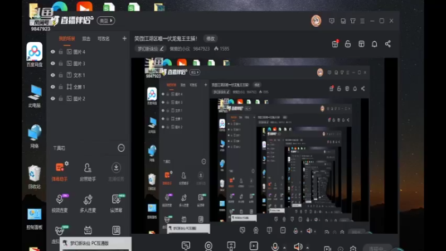Click the TV-shaped toolbox icon
The height and width of the screenshot is (251, 446).
(x=88, y=230)
